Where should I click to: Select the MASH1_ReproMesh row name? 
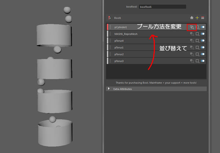126,34
